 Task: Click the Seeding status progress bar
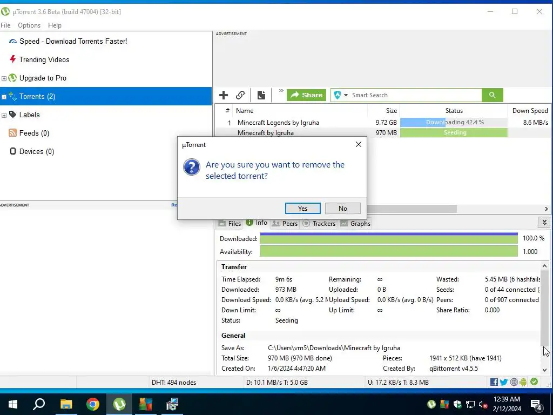[x=454, y=133]
